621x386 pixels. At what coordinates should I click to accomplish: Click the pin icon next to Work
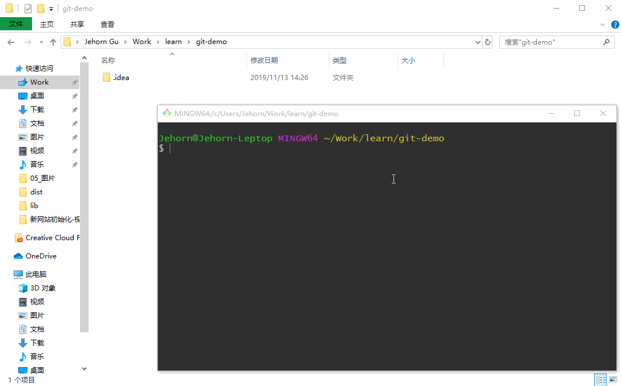pyautogui.click(x=74, y=82)
